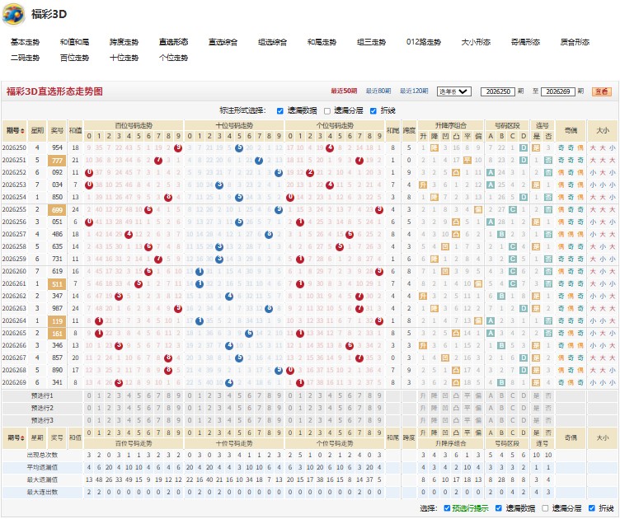Go to 奇偶形态 page

click(x=525, y=42)
